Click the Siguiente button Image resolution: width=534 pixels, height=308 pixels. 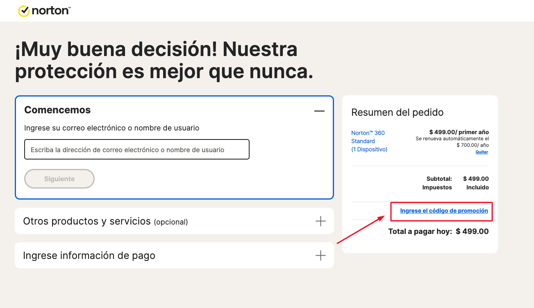point(59,179)
